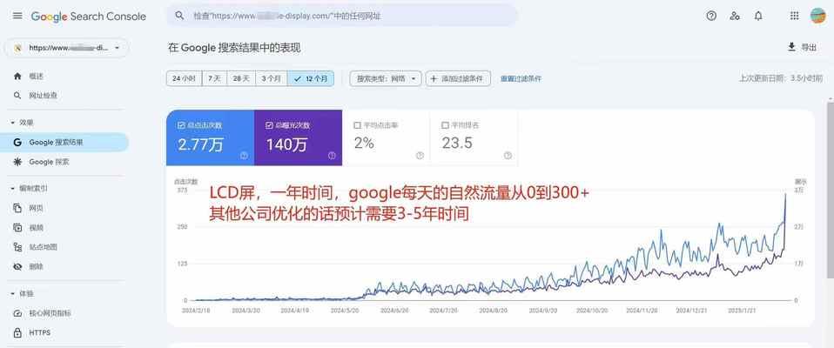
Task: Click the late-2025 peak of the clicks line
Action: point(785,195)
